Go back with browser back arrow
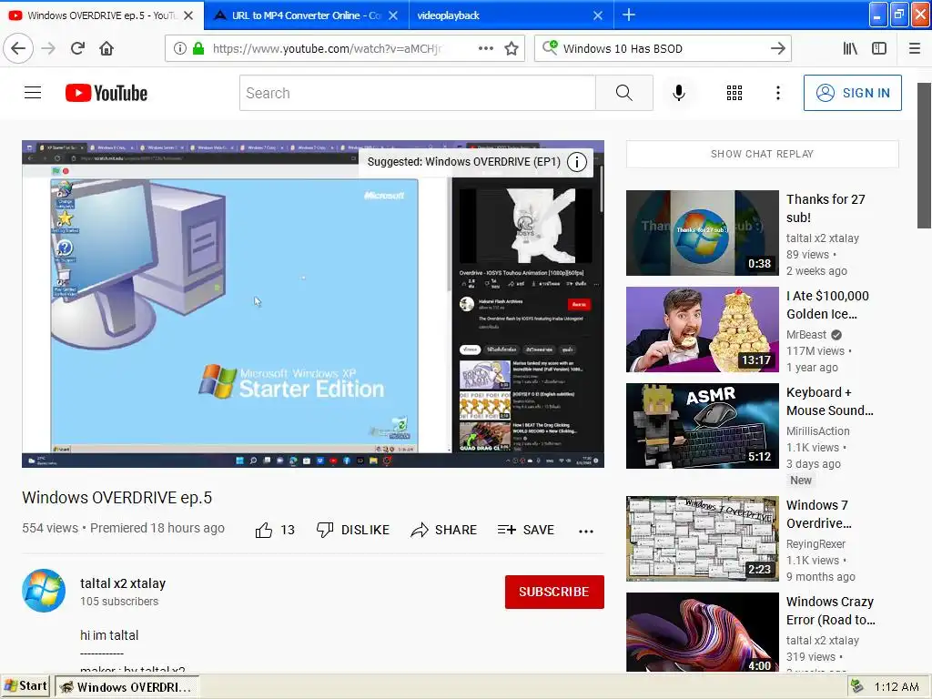 [18, 48]
